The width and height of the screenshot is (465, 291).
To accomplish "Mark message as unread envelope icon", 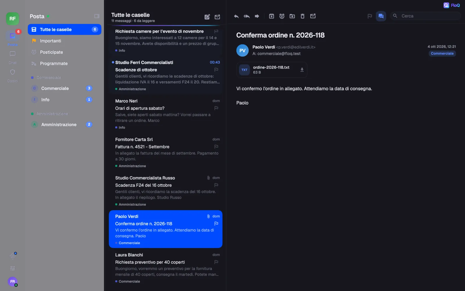I will [313, 16].
